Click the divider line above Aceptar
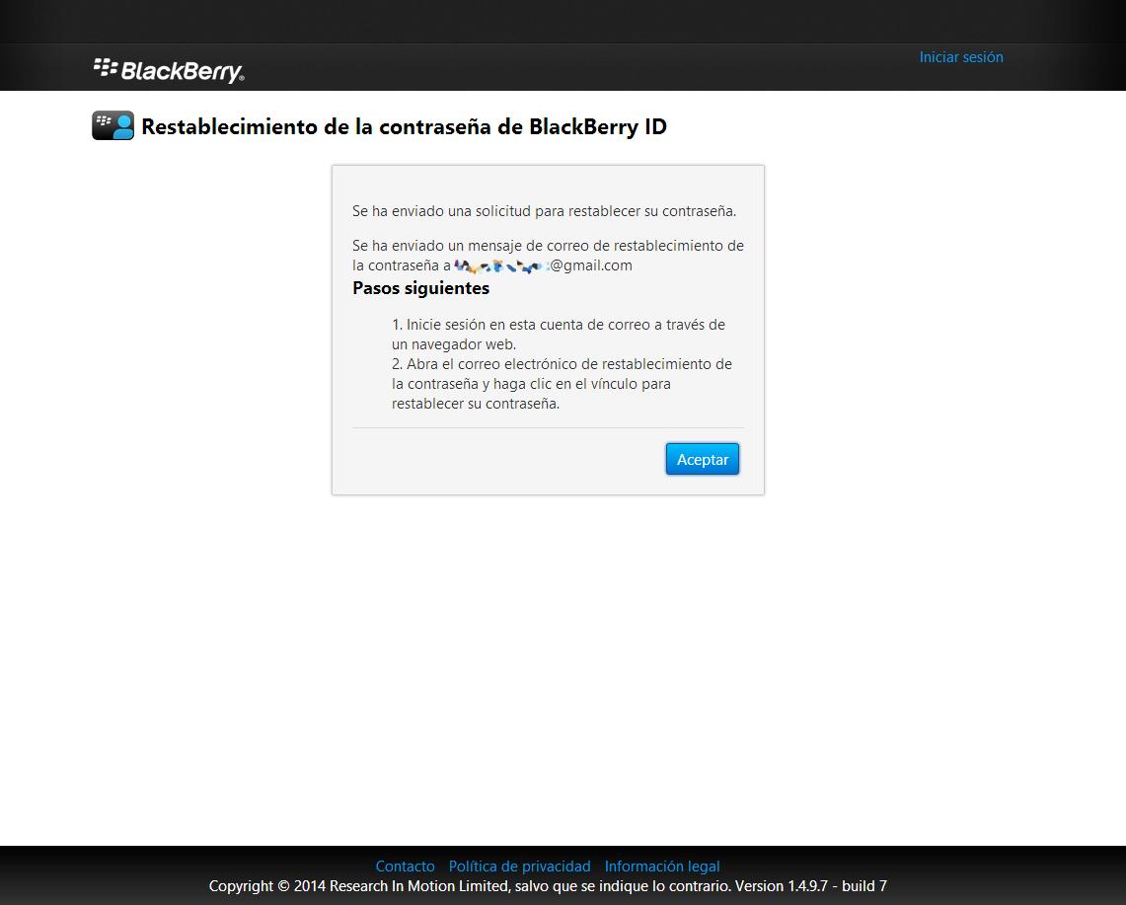 (x=548, y=427)
